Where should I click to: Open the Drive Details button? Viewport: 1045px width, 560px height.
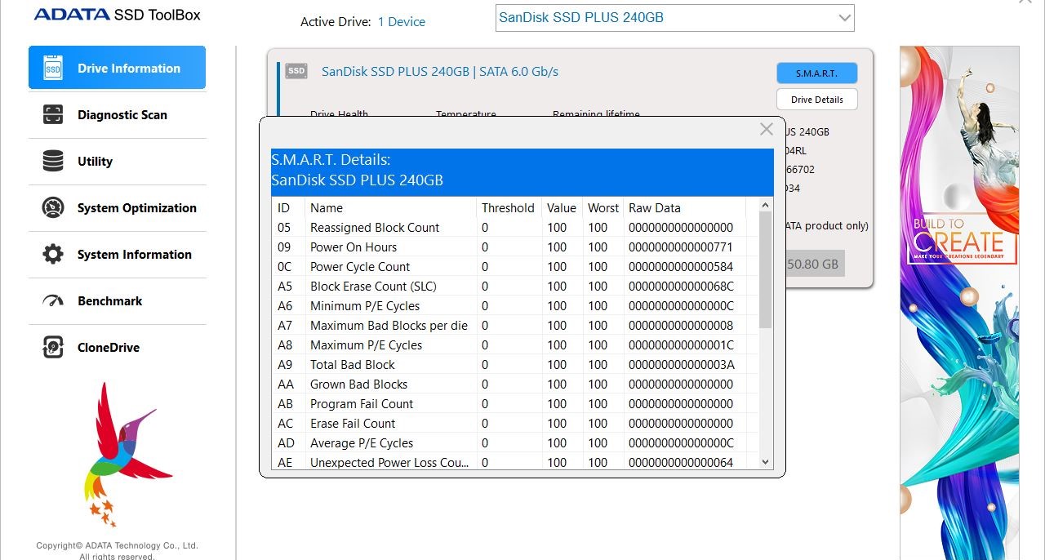(816, 100)
